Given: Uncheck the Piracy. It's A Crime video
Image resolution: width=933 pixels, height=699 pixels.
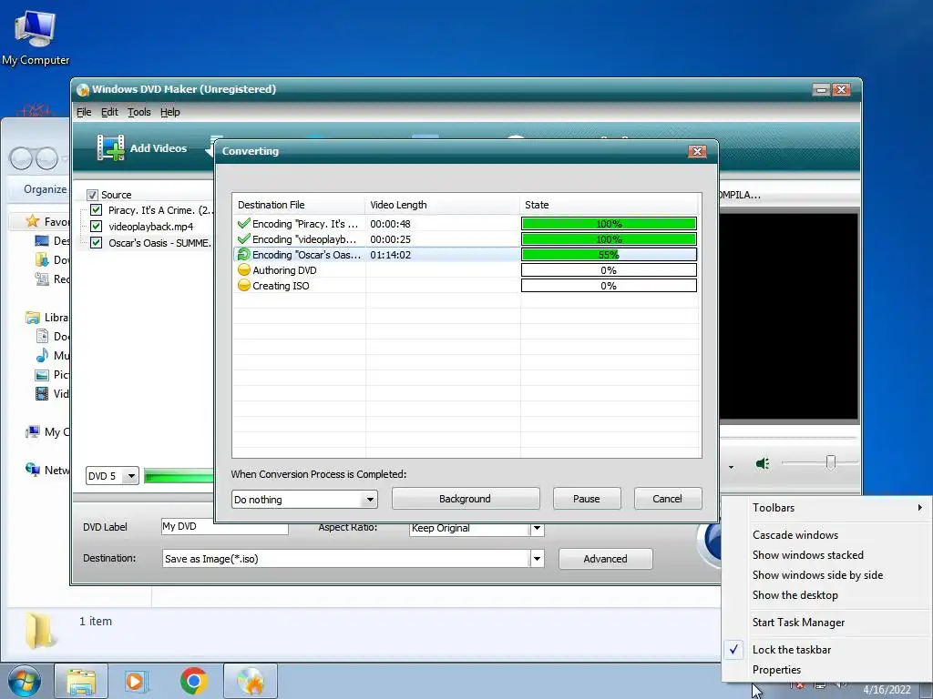Looking at the screenshot, I should pyautogui.click(x=96, y=210).
